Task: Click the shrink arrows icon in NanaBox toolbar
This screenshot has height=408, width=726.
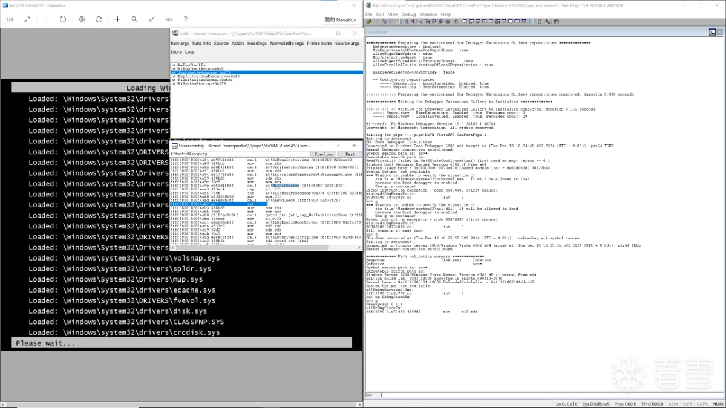Action: click(x=151, y=19)
